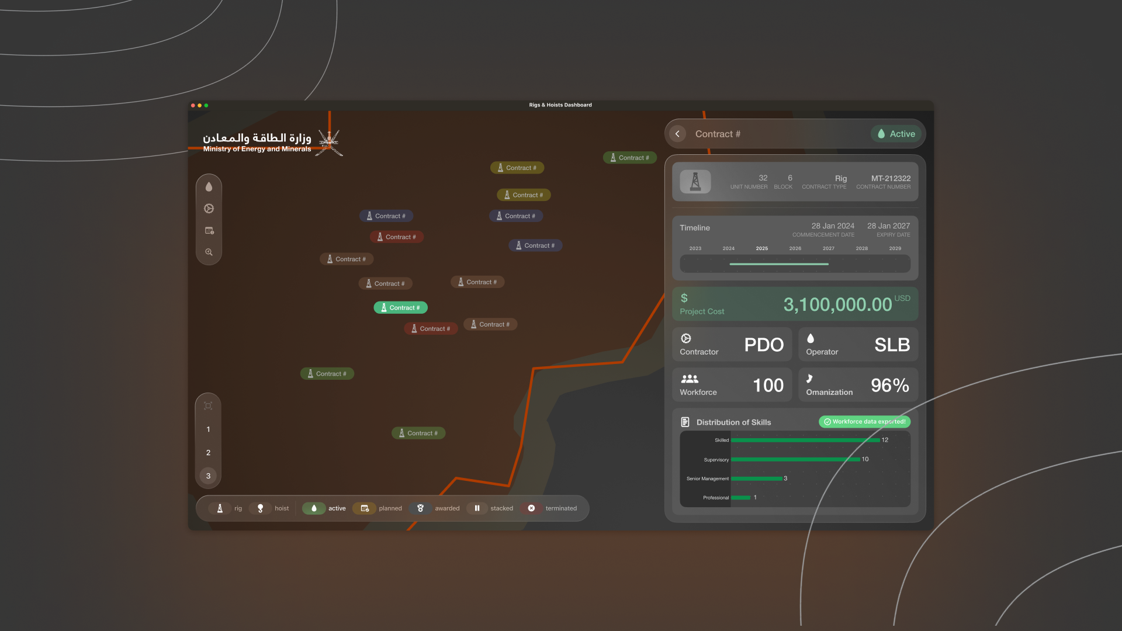Click the Professional bar in the chart
The width and height of the screenshot is (1122, 631).
tap(741, 498)
